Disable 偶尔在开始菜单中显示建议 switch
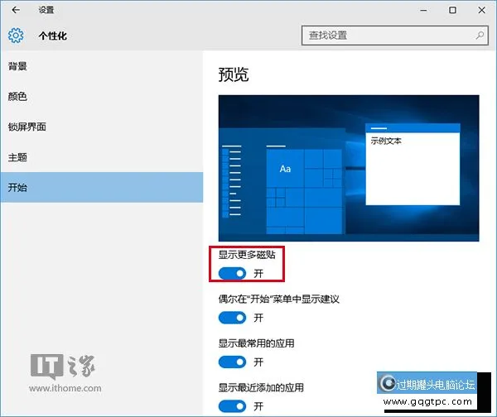The image size is (497, 417). [233, 317]
